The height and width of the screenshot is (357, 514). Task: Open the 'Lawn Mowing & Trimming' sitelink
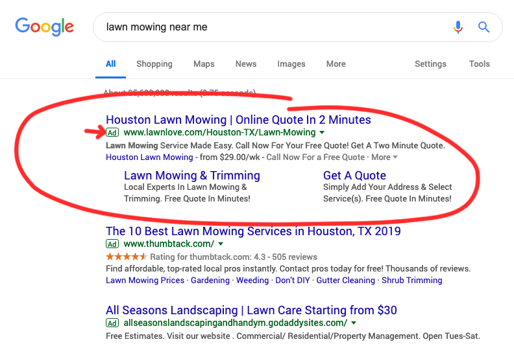click(x=192, y=176)
